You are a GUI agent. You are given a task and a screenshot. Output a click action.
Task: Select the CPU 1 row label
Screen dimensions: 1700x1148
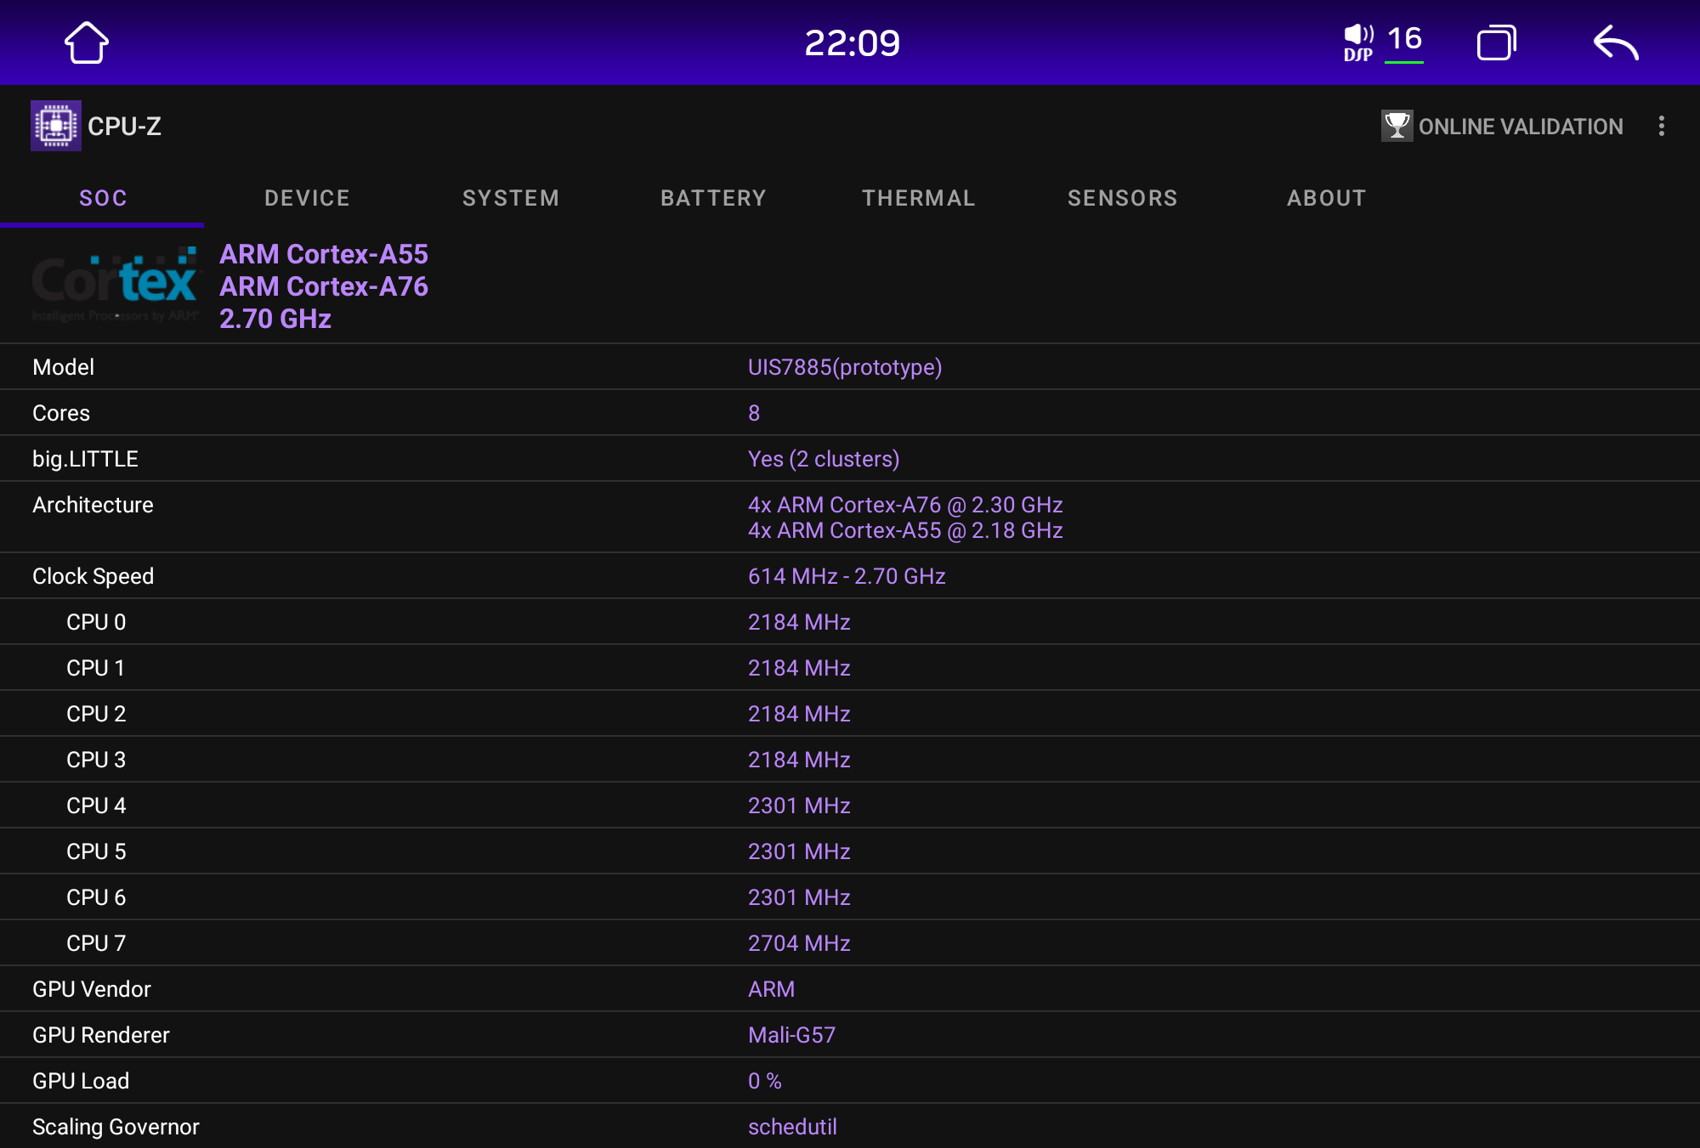[x=96, y=668]
